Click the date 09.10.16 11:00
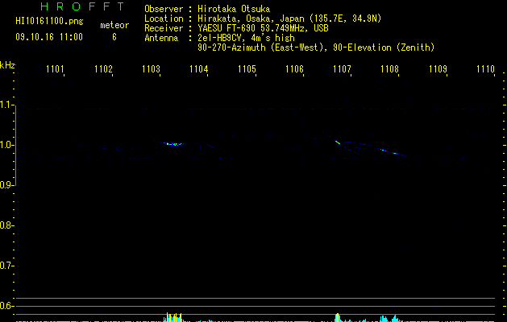This screenshot has width=507, height=322. [x=49, y=37]
